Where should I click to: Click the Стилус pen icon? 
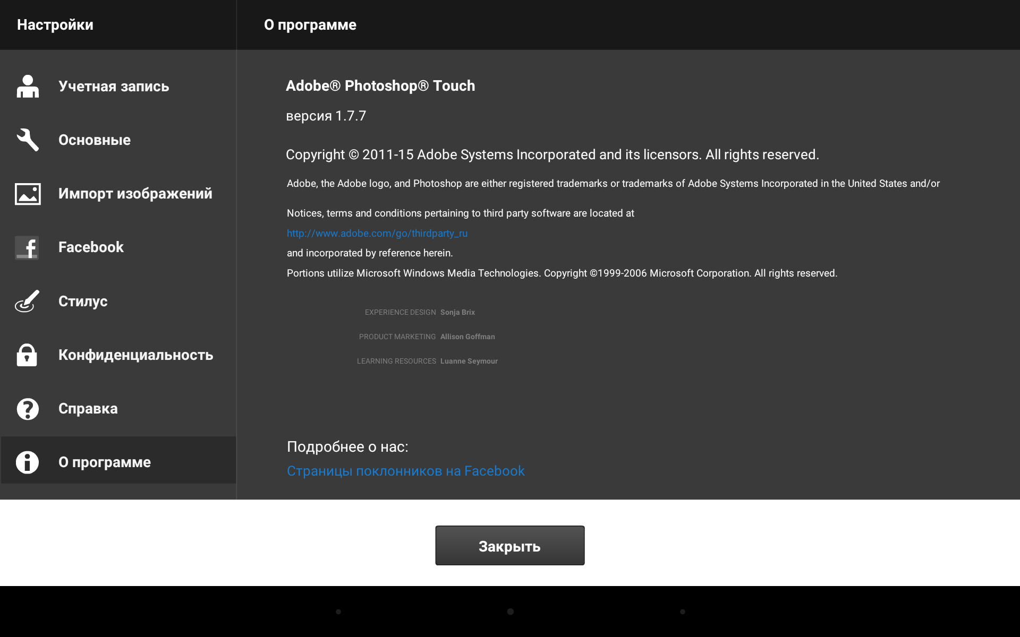pos(27,301)
